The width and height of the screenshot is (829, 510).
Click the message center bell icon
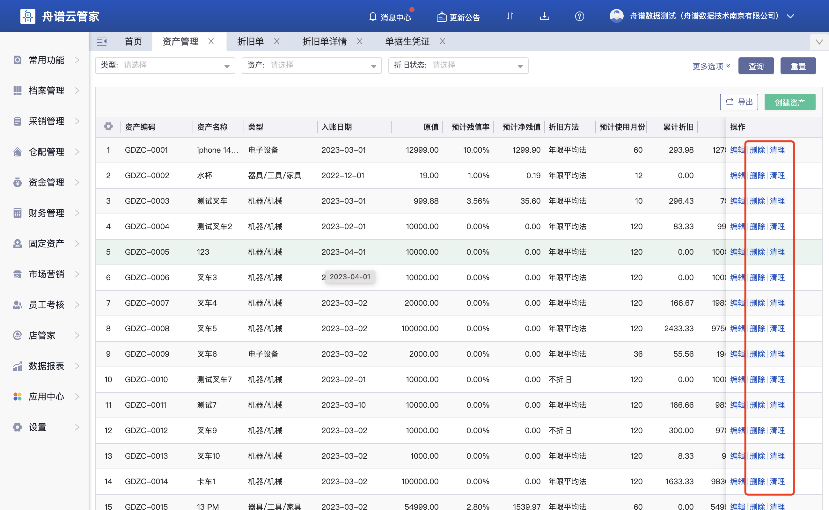[x=372, y=17]
